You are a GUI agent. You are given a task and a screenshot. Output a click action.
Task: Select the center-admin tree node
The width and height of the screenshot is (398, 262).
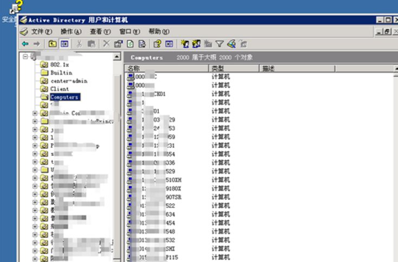tap(69, 81)
